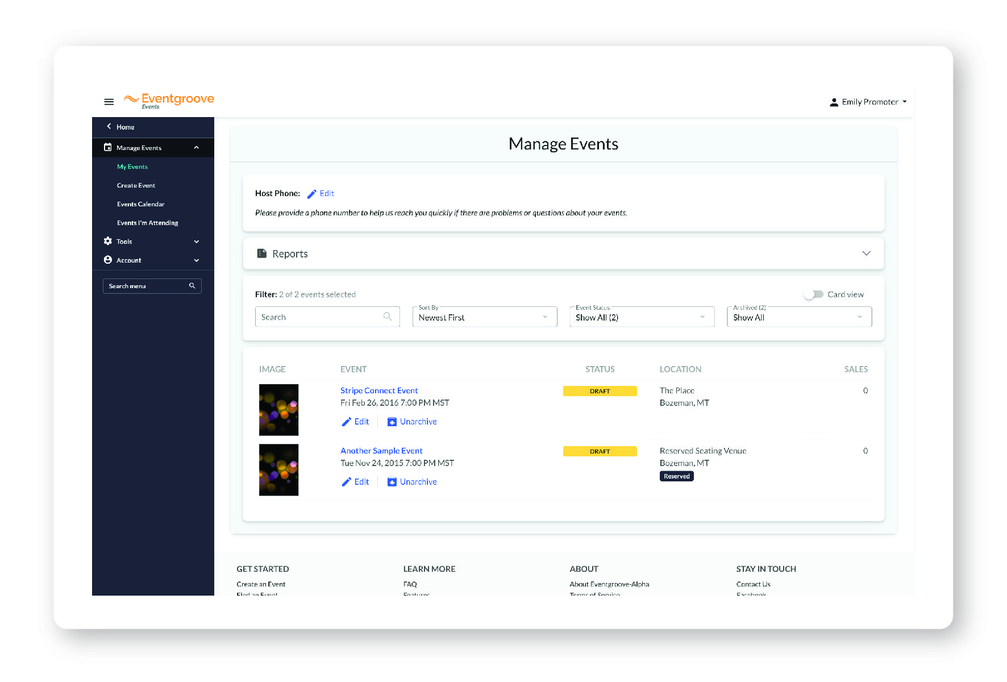Click the EVENT column header
The image size is (1007, 682).
click(353, 369)
